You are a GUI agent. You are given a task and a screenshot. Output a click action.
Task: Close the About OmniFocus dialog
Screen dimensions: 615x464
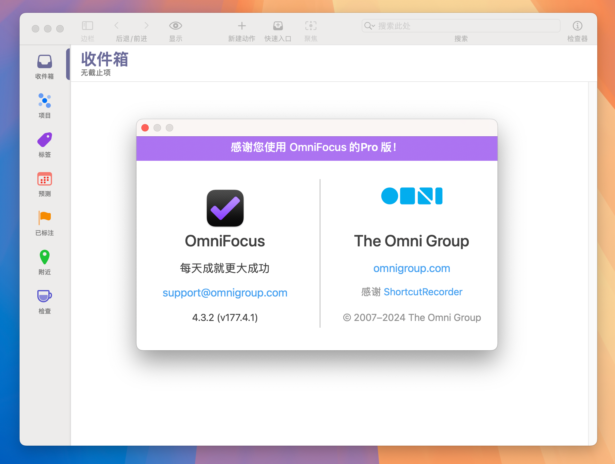[x=145, y=128]
